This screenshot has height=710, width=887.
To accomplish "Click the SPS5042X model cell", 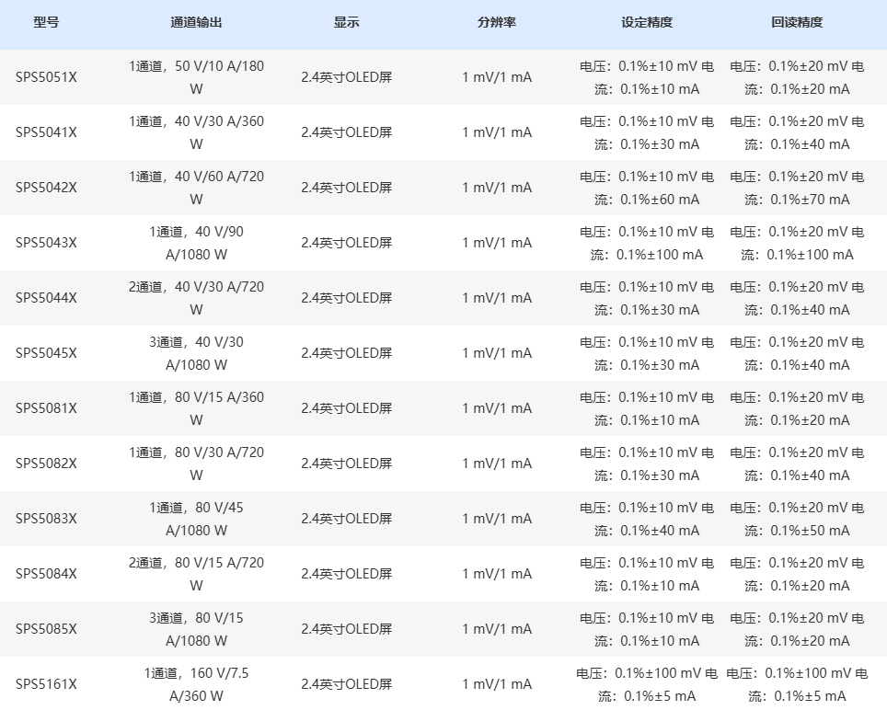I will (x=46, y=188).
